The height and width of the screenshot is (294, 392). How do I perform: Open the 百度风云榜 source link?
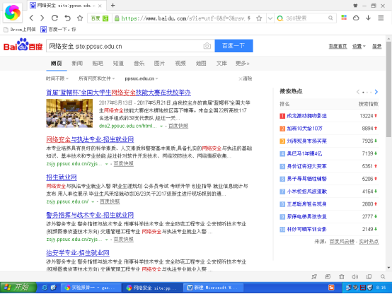point(342,242)
